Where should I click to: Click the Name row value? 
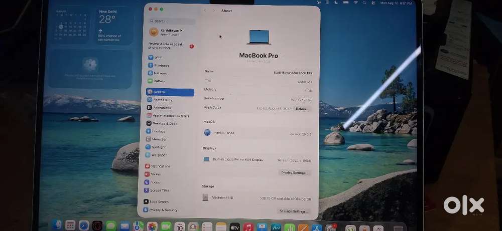(293, 73)
